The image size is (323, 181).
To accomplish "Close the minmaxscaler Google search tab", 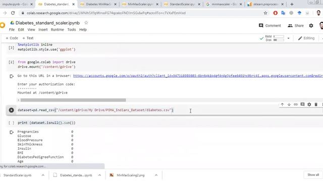I will point(241,4).
